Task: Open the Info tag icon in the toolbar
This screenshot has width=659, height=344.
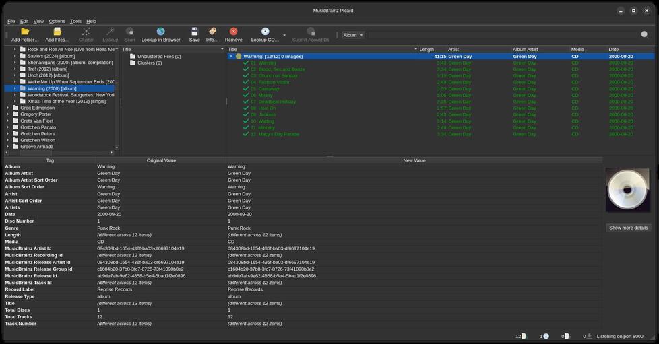Action: click(212, 32)
